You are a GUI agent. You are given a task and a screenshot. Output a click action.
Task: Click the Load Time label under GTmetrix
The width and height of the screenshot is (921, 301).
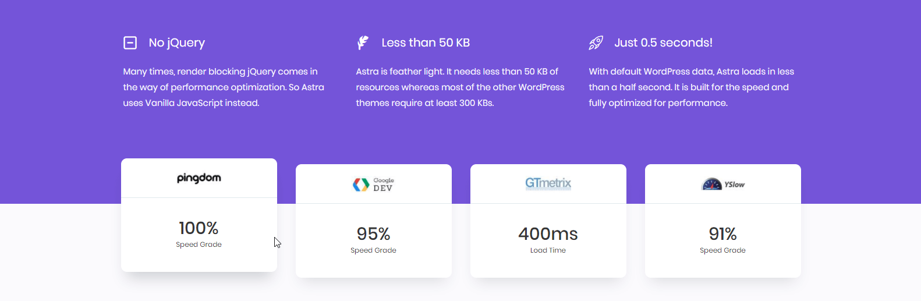coord(548,250)
